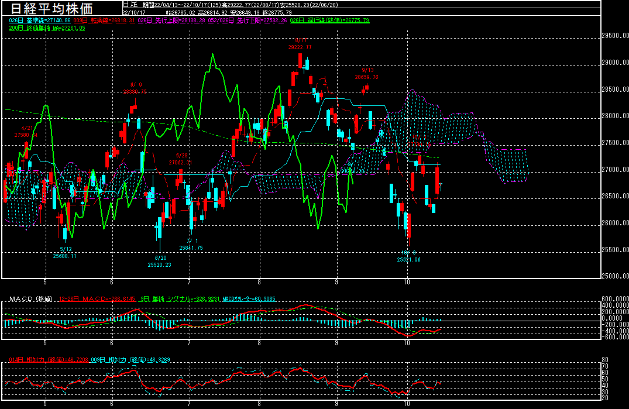Click the 27000.00 price axis label
The width and height of the screenshot is (629, 409).
click(615, 170)
